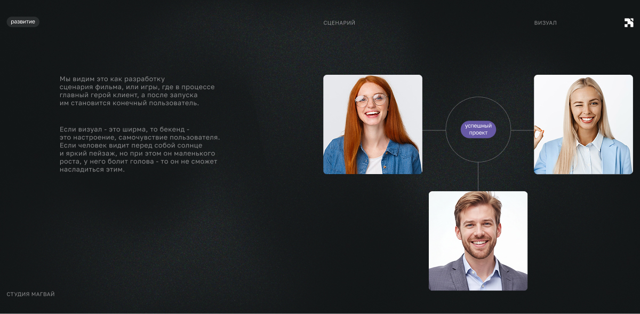640x314 pixels.
Task: Click the line 'им становится конечный пользователь'
Action: [x=129, y=103]
